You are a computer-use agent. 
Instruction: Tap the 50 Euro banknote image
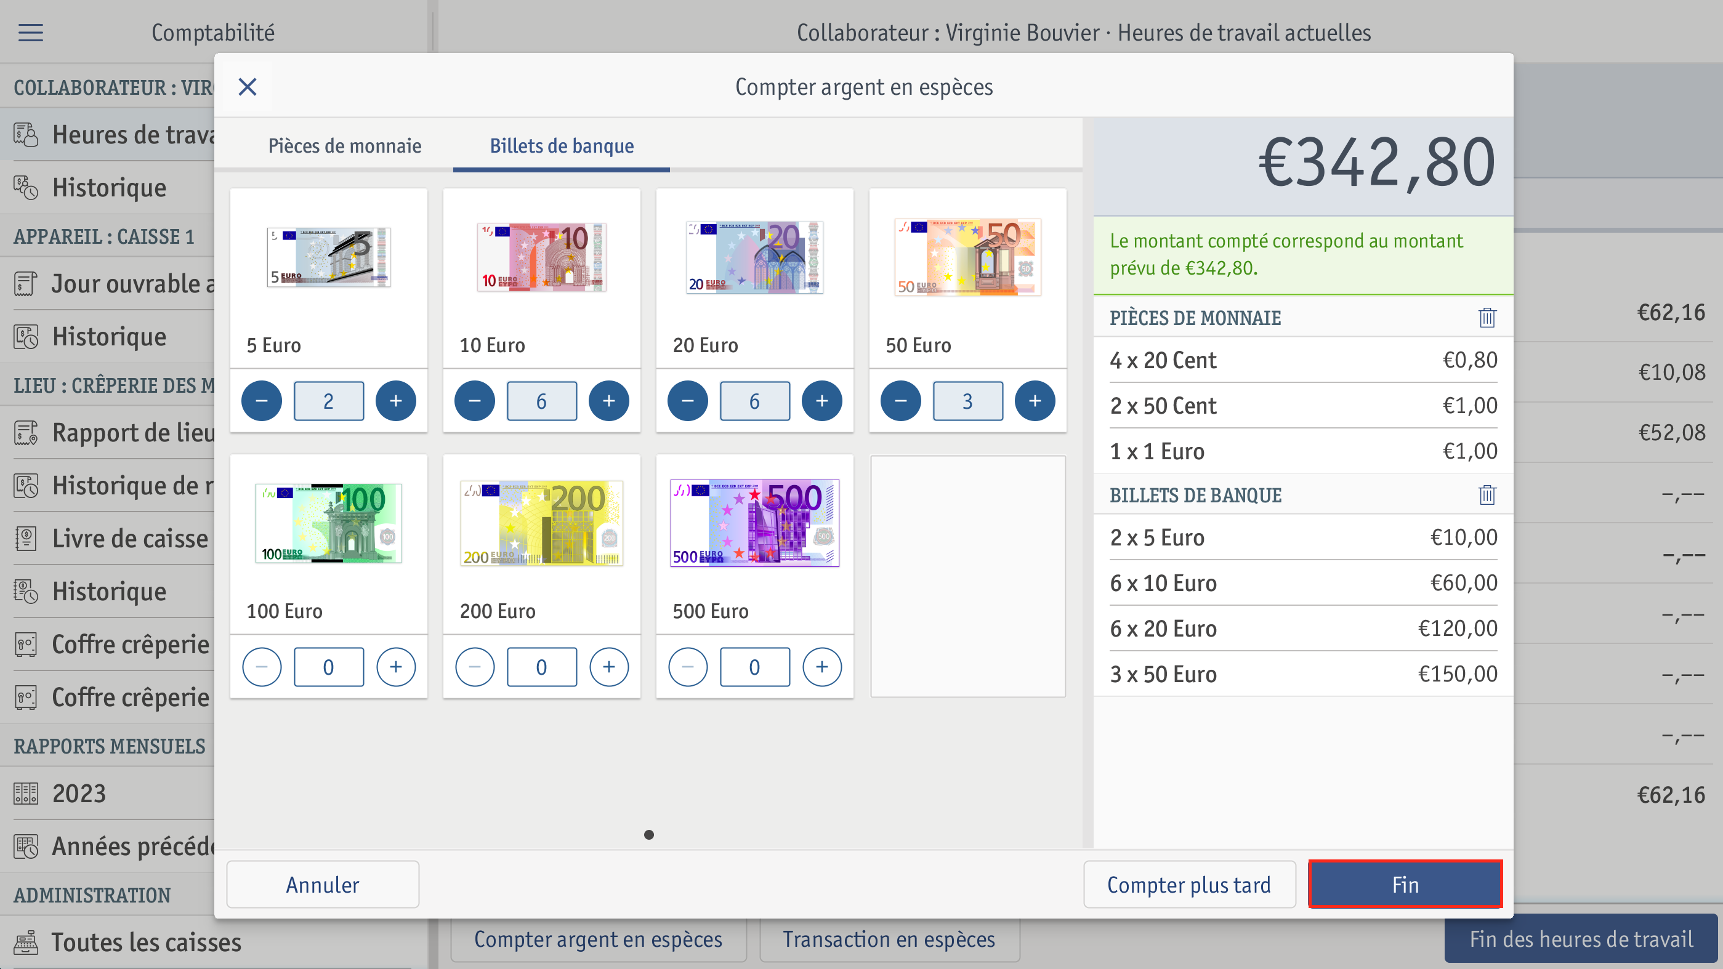point(968,257)
